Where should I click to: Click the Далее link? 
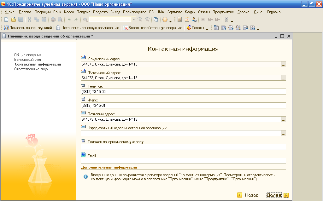[274, 195]
